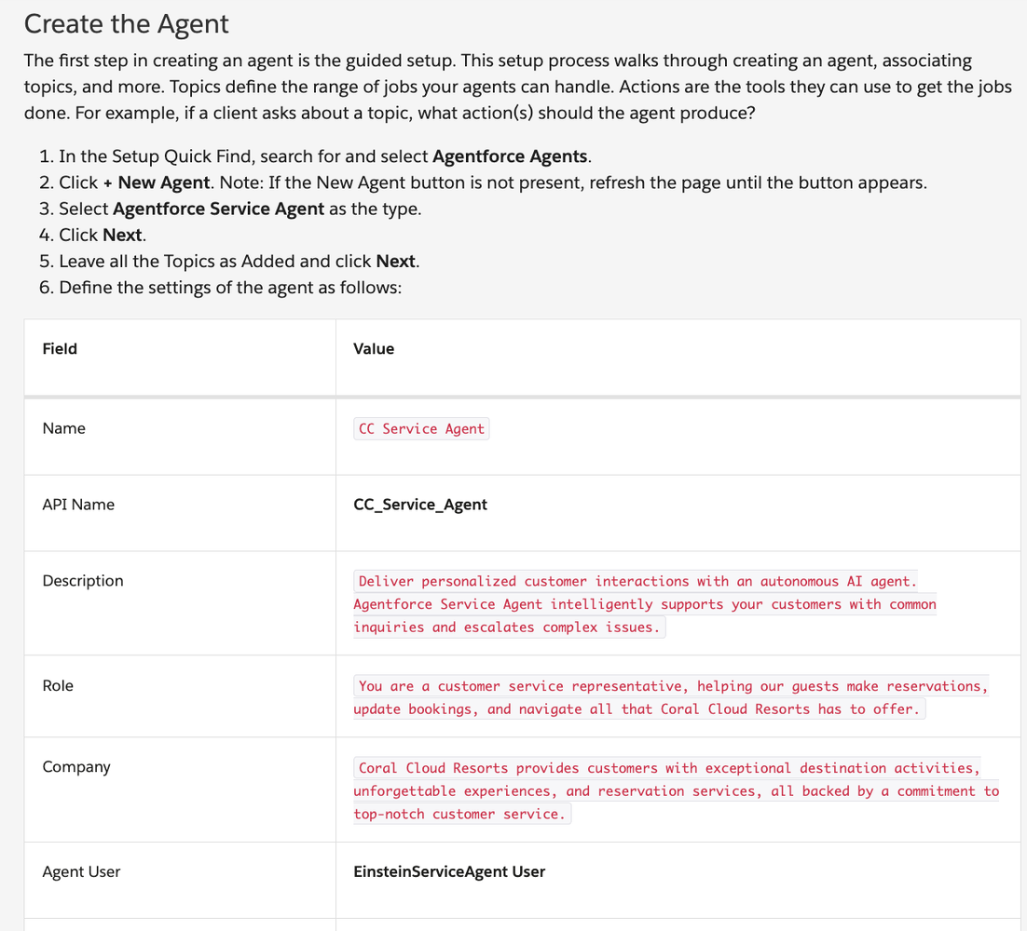Click the "Role" field label
1027x931 pixels.
[x=58, y=685]
